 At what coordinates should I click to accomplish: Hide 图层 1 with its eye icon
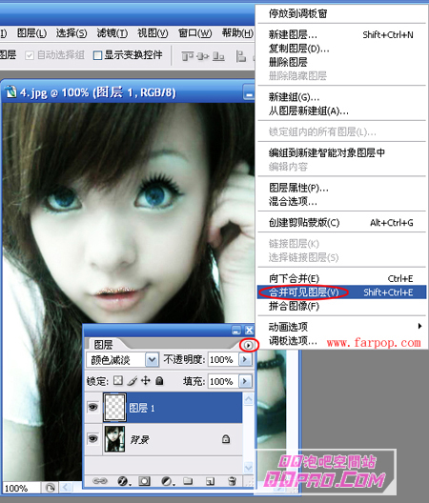[92, 408]
